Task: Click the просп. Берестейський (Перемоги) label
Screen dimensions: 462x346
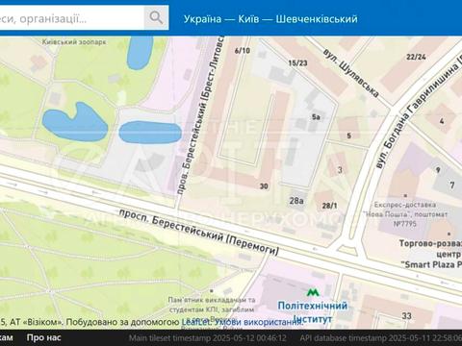Action: pos(198,233)
